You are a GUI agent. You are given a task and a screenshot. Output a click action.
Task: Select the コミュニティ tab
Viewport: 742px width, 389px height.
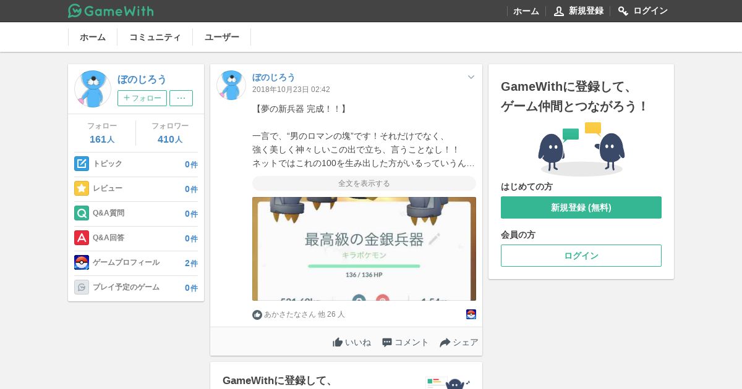pyautogui.click(x=155, y=37)
